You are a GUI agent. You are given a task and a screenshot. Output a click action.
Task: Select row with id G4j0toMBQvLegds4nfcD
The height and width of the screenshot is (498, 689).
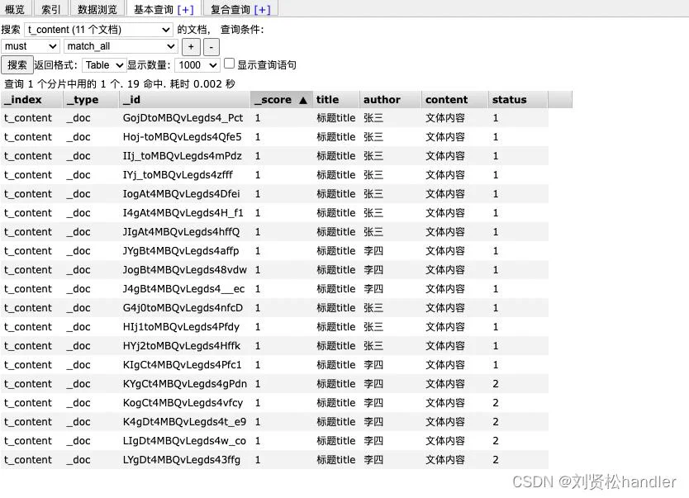pyautogui.click(x=274, y=308)
